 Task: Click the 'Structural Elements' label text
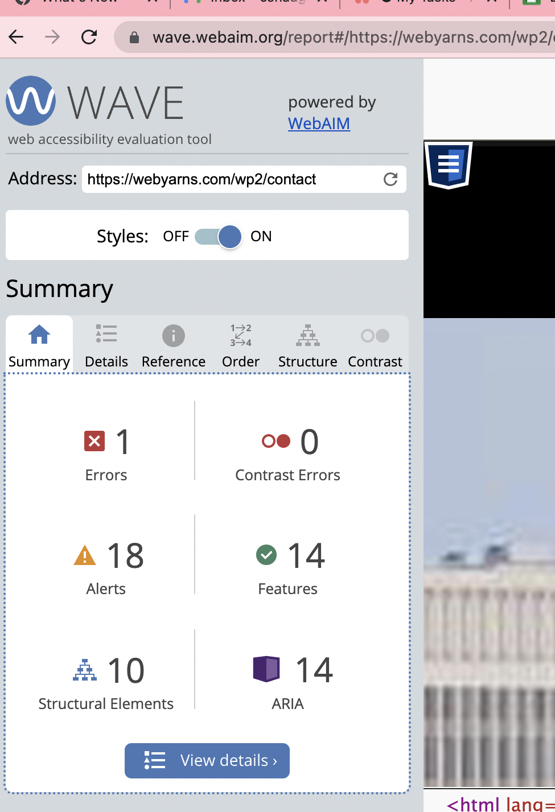coord(106,704)
